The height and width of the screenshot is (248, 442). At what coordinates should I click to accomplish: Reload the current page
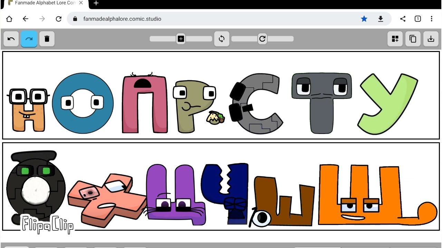59,19
